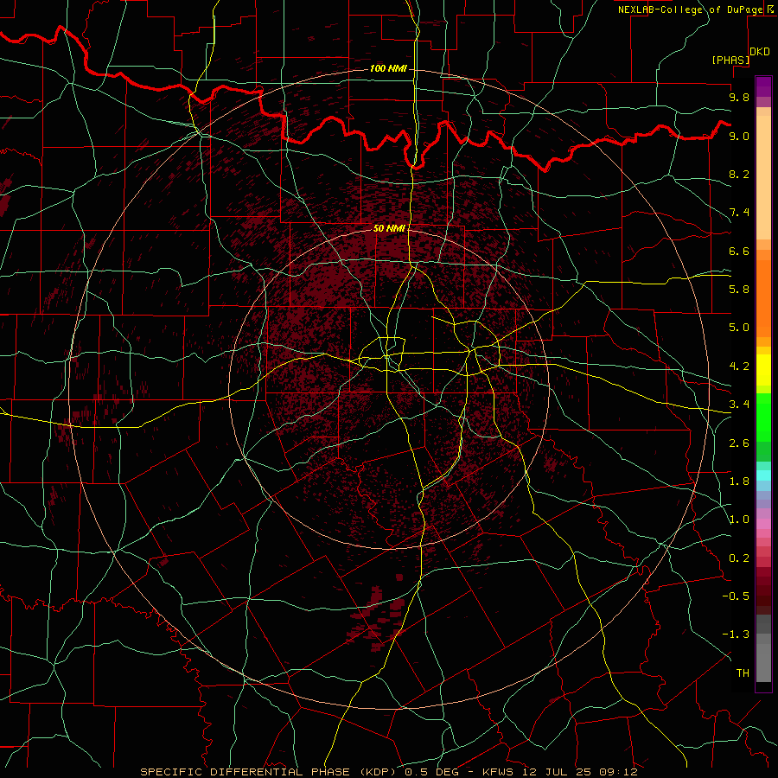Click the 0.2 scale value
The width and height of the screenshot is (778, 778).
pyautogui.click(x=739, y=558)
